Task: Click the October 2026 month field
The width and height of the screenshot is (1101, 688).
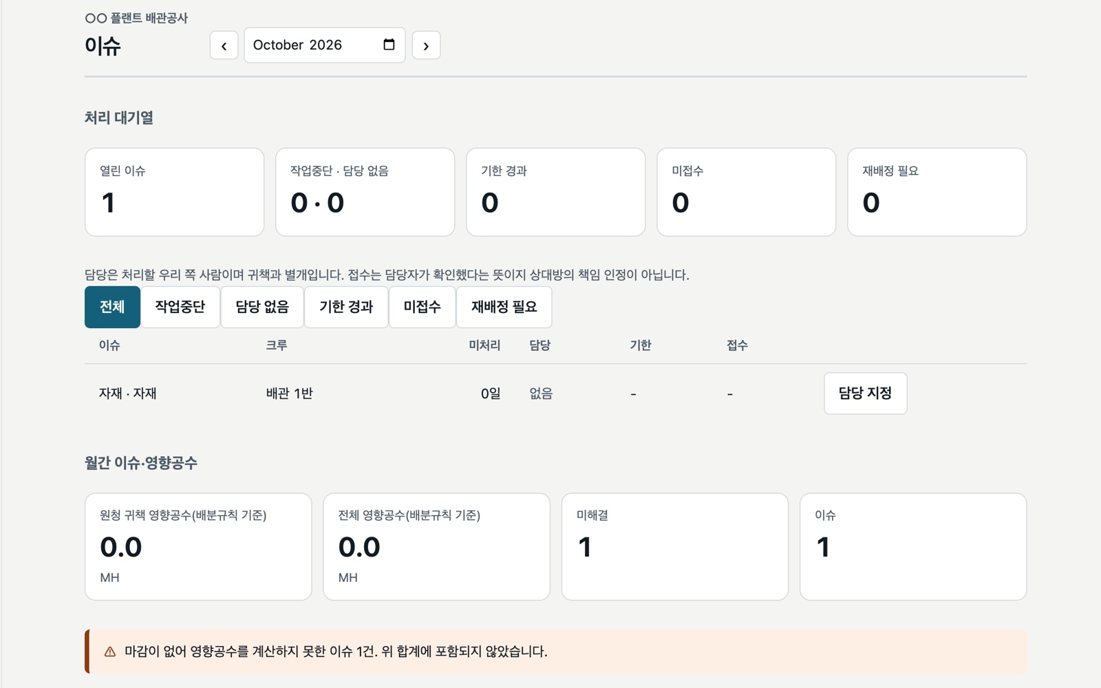Action: 325,45
